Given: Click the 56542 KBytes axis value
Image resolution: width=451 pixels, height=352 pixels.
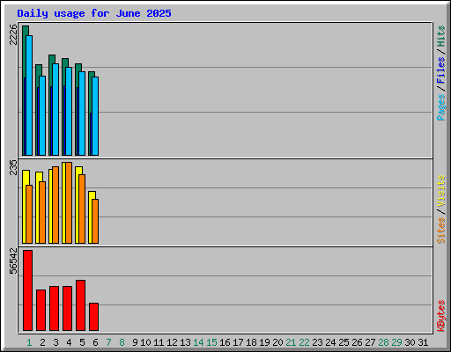Looking at the screenshot, I should [x=13, y=261].
